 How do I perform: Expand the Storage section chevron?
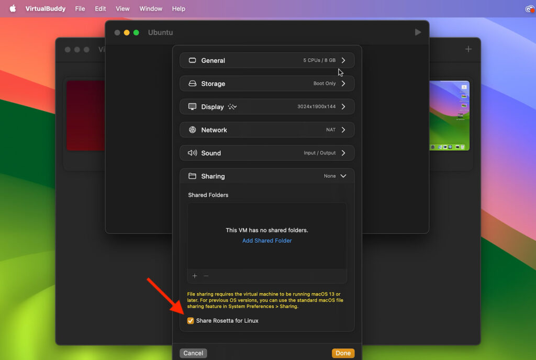[343, 84]
